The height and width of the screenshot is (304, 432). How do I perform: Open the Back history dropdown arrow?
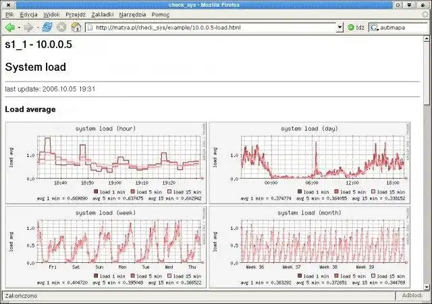click(19, 28)
